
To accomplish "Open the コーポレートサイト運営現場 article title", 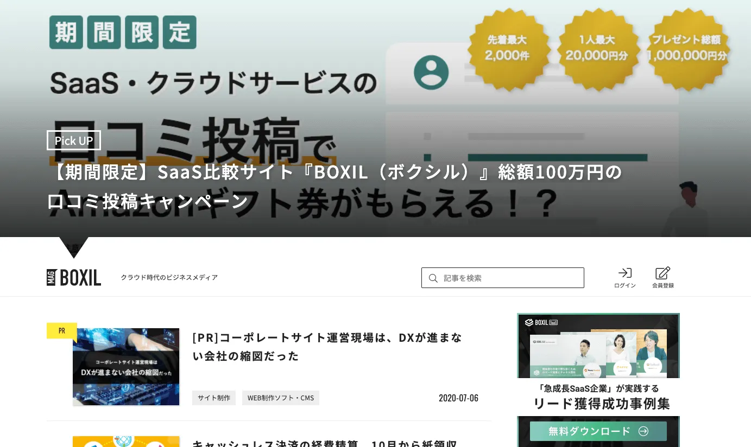I will 327,347.
